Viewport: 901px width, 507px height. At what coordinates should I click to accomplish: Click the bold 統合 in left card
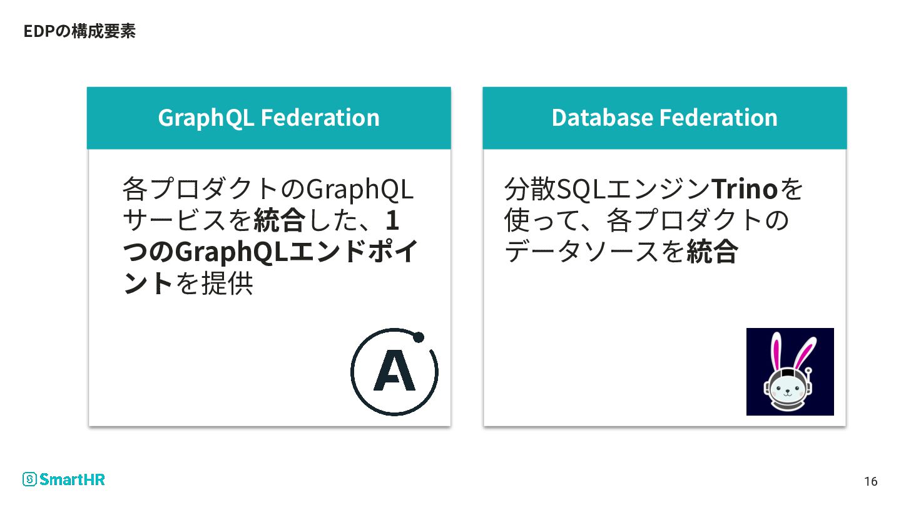pyautogui.click(x=279, y=220)
